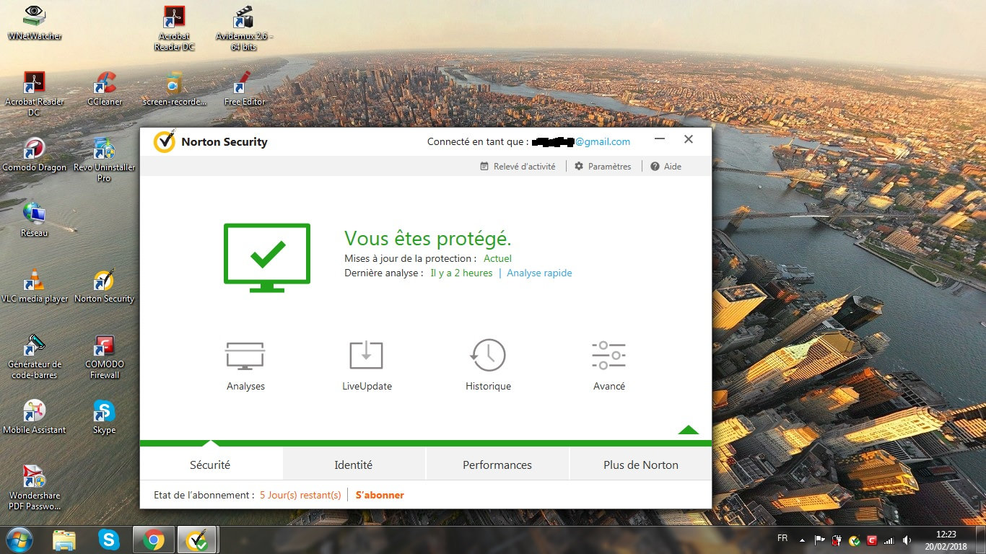Click the S'abonner subscription link
The width and height of the screenshot is (986, 554).
pyautogui.click(x=380, y=495)
